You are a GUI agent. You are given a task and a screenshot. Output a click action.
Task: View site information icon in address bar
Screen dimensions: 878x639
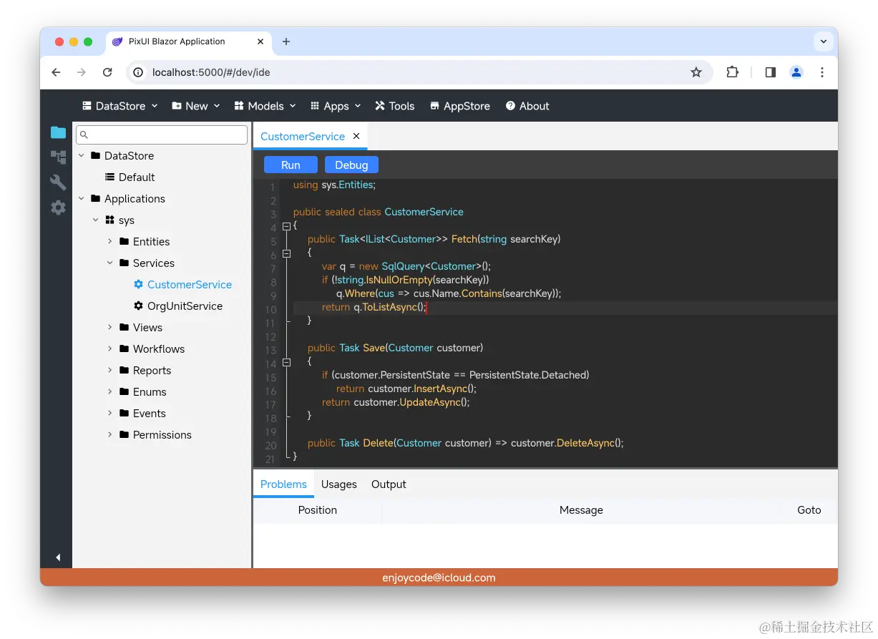coord(139,72)
